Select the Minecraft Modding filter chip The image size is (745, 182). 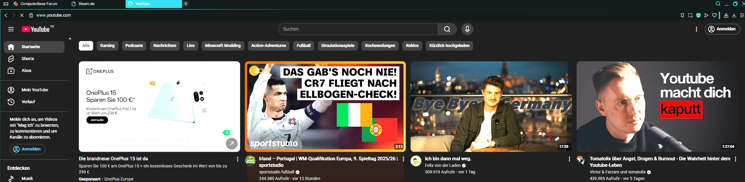[223, 46]
